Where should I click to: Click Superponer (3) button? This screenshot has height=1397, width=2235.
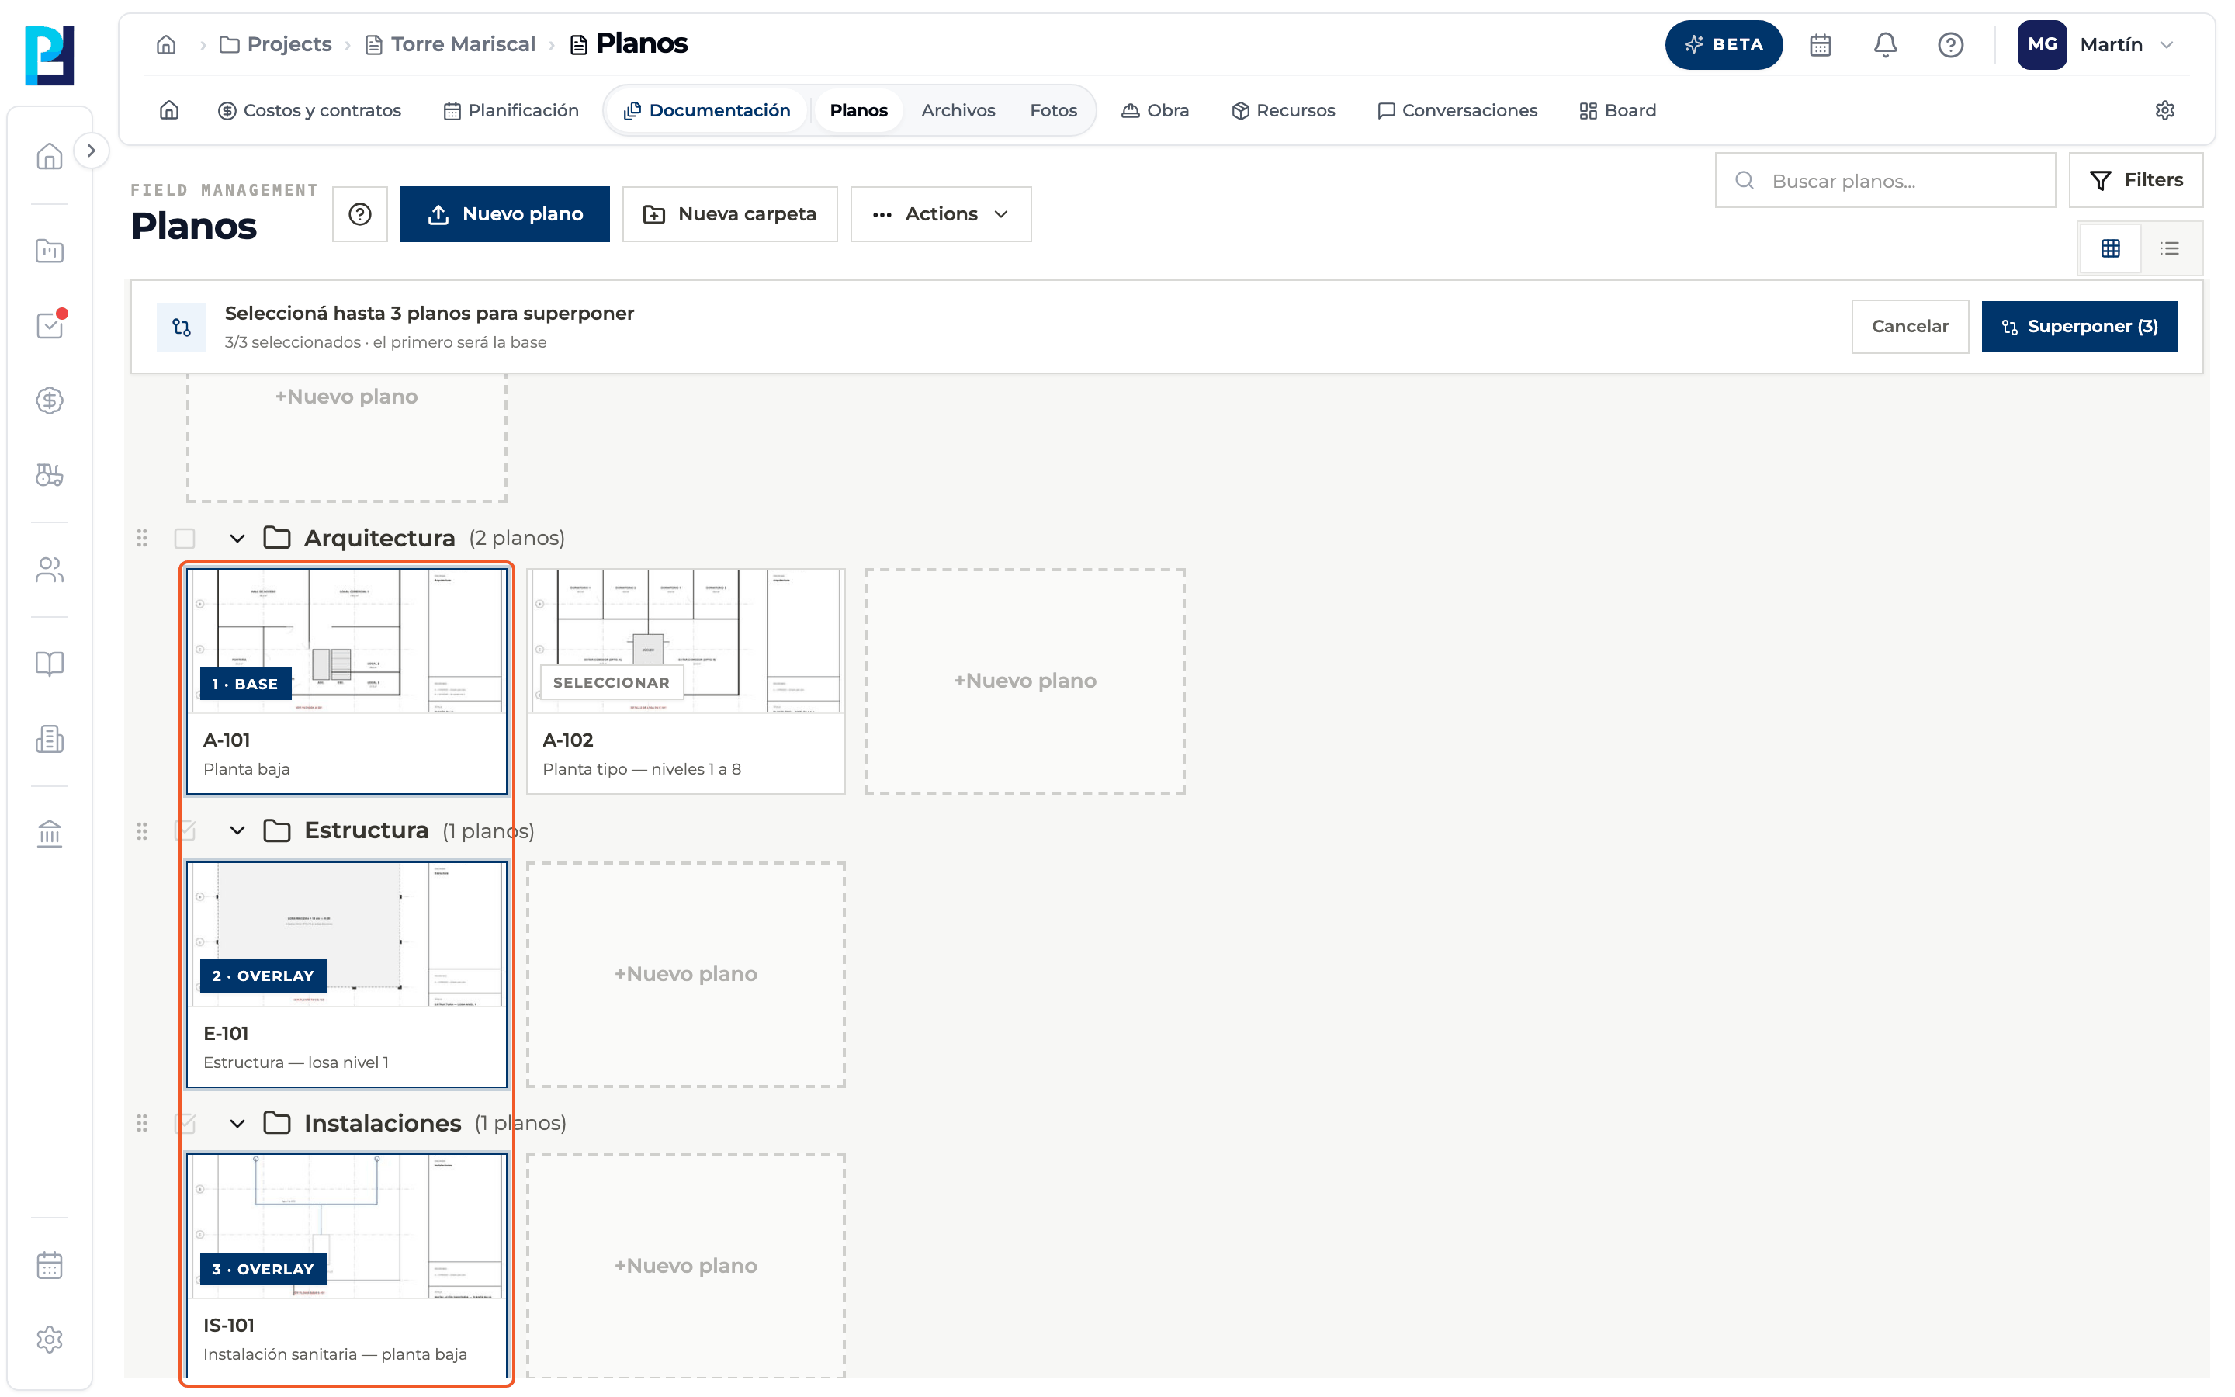(x=2079, y=326)
